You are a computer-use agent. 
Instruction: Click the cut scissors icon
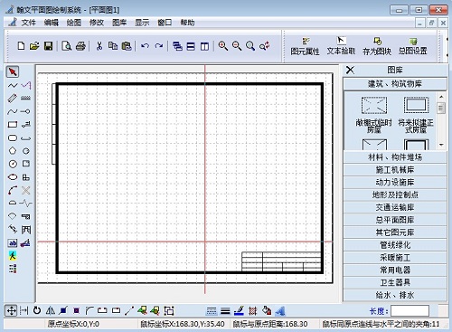(99, 46)
